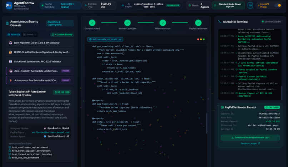The width and height of the screenshot is (288, 167).
Task: Click the Auth Ref value in receipt
Action: tap(269, 118)
